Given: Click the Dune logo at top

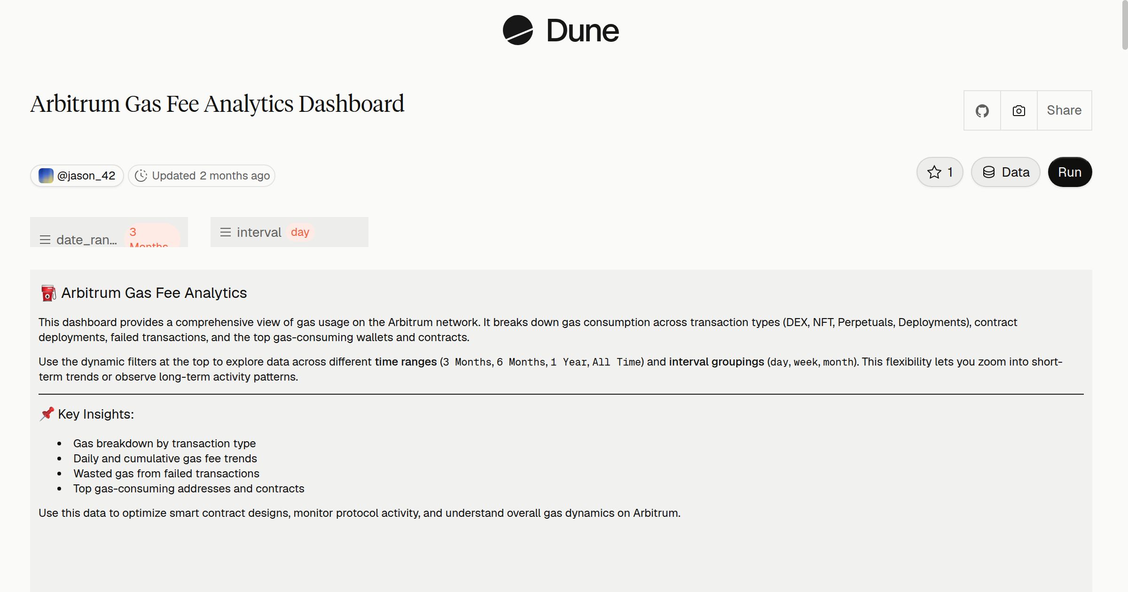Looking at the screenshot, I should click(x=561, y=30).
